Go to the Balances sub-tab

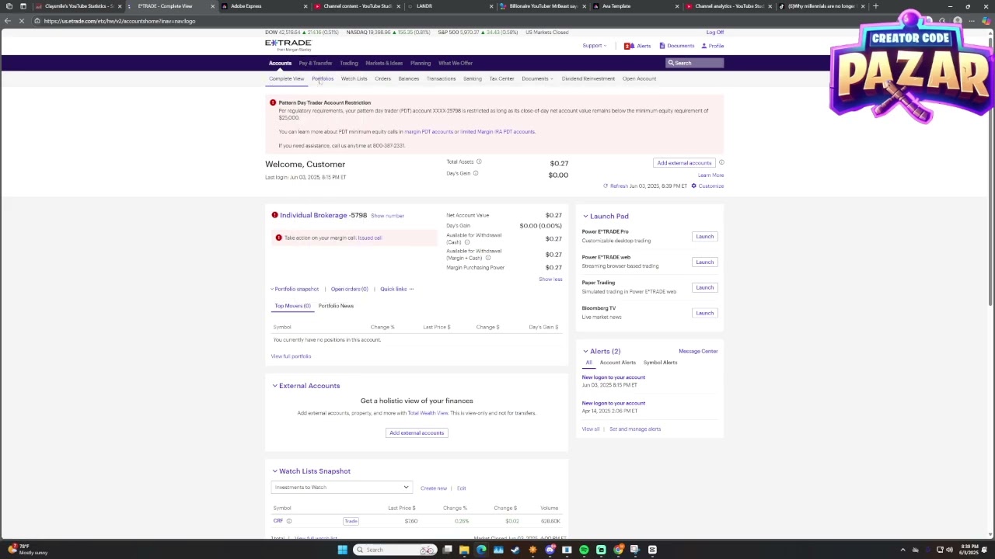point(408,78)
